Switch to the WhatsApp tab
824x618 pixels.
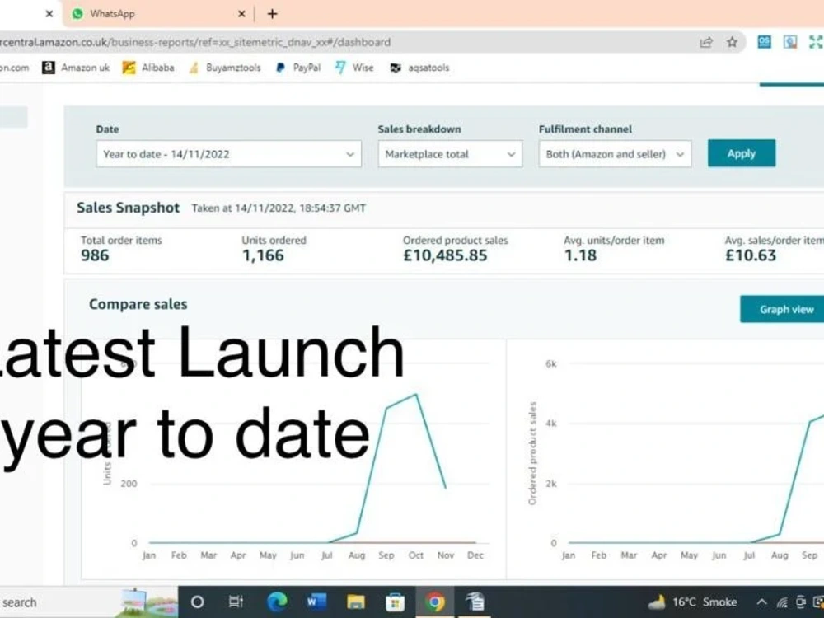[157, 14]
